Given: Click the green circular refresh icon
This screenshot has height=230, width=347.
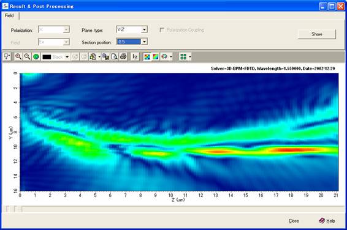Looking at the screenshot, I should (36, 57).
